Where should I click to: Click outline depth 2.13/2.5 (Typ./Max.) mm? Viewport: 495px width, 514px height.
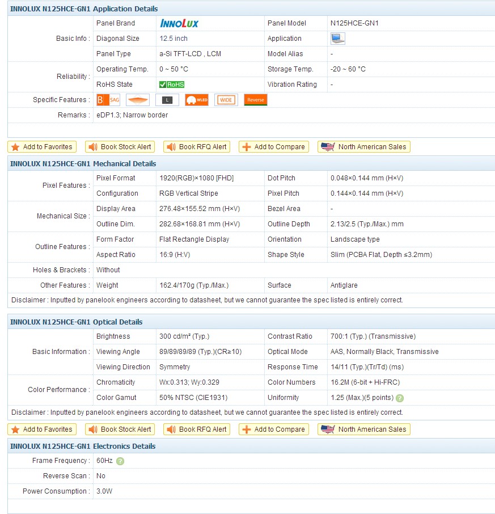pyautogui.click(x=367, y=224)
